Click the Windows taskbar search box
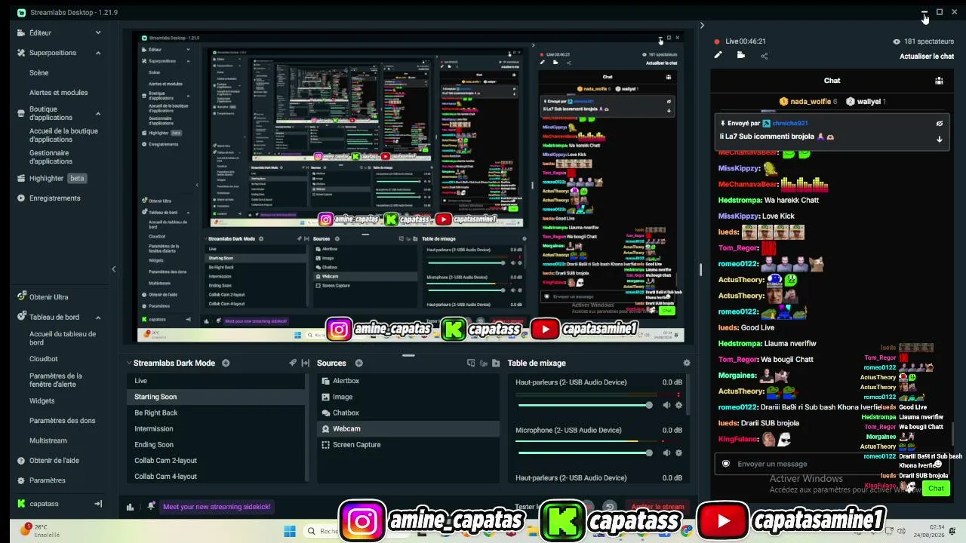The width and height of the screenshot is (966, 543). point(322,531)
